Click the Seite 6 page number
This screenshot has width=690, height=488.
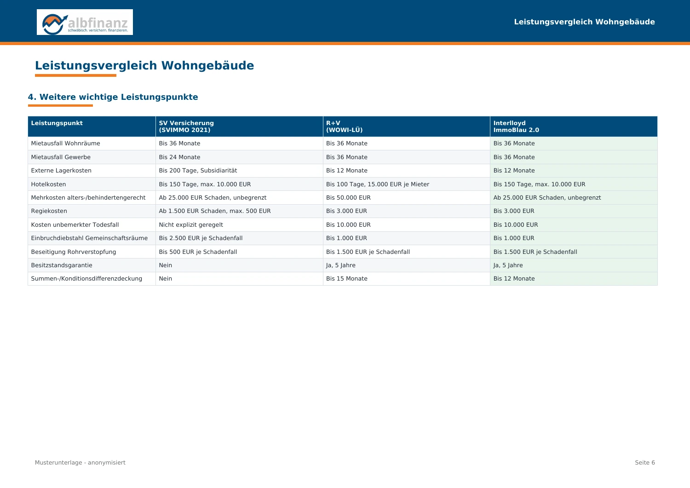tap(645, 463)
